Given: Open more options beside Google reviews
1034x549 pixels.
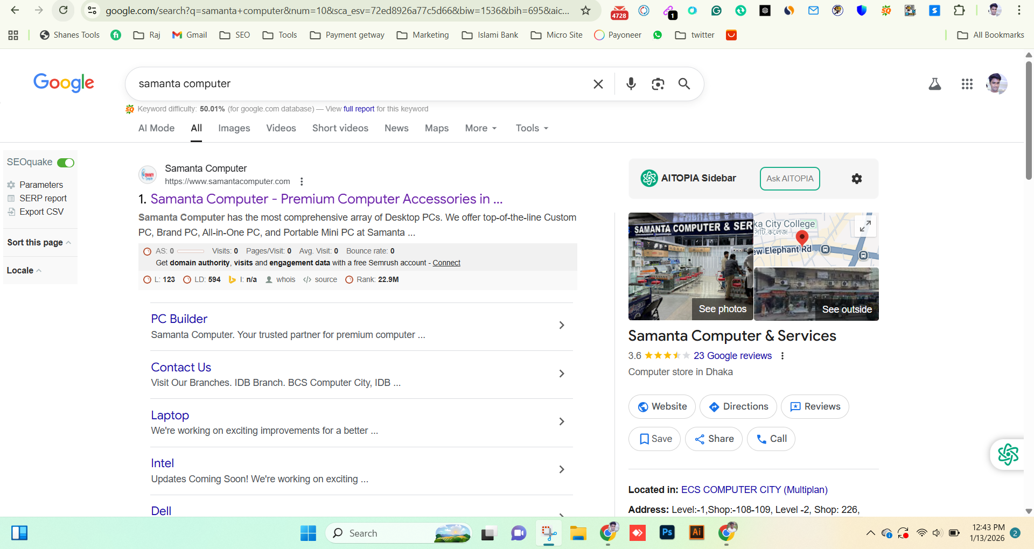Looking at the screenshot, I should tap(783, 356).
